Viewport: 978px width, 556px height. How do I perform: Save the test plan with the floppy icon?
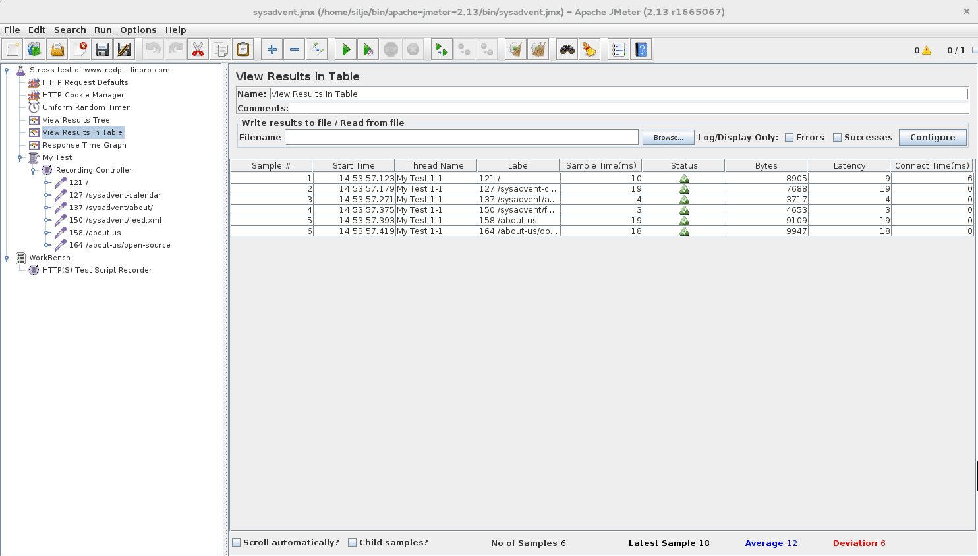pyautogui.click(x=102, y=49)
